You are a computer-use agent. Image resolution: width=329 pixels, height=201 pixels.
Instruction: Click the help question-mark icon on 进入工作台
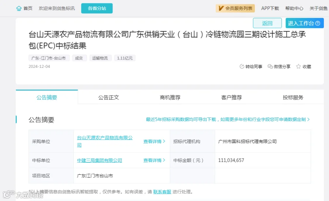pyautogui.click(x=318, y=23)
